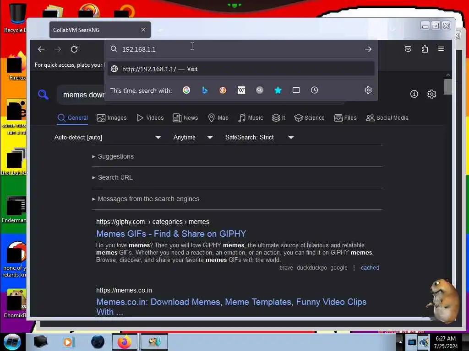Open the Anytime time range dropdown
469x351 pixels.
pyautogui.click(x=193, y=137)
